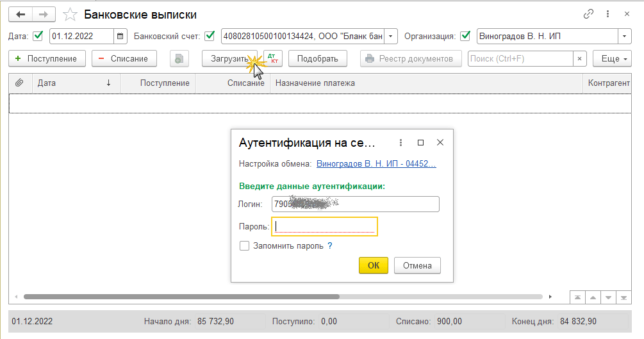The height and width of the screenshot is (339, 644).
Task: Expand the Банковский счет dropdown
Action: pyautogui.click(x=391, y=36)
